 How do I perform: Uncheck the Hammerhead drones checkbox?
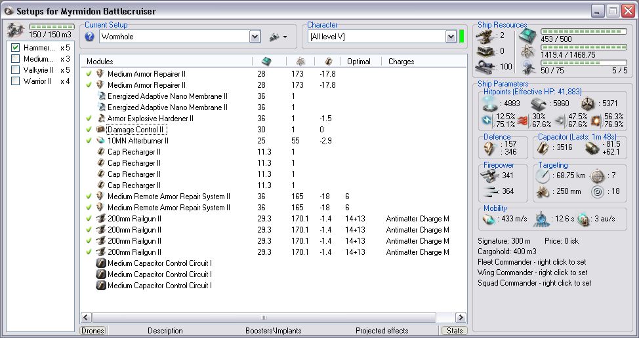(15, 48)
